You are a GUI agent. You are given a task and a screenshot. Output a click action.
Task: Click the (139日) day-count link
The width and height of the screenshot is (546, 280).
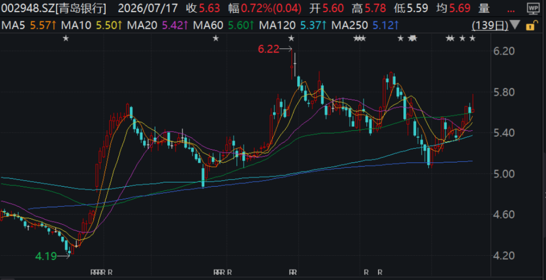(490, 25)
